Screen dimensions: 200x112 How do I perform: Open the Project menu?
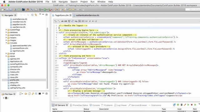point(84,2)
